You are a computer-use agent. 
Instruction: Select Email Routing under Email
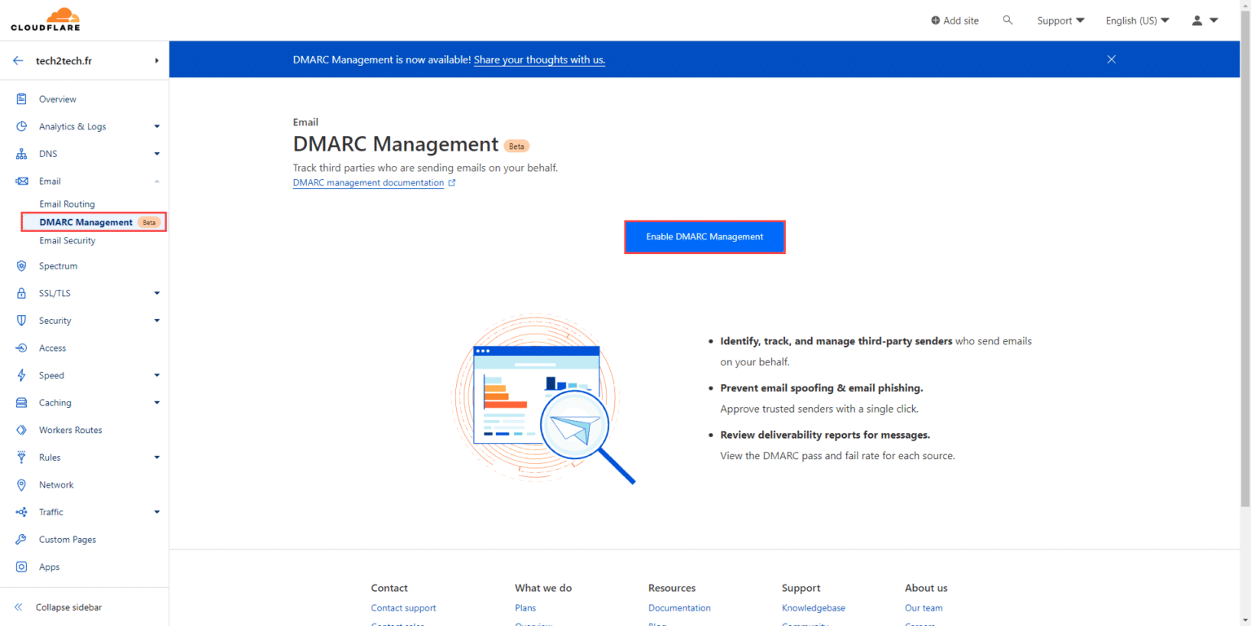tap(67, 204)
